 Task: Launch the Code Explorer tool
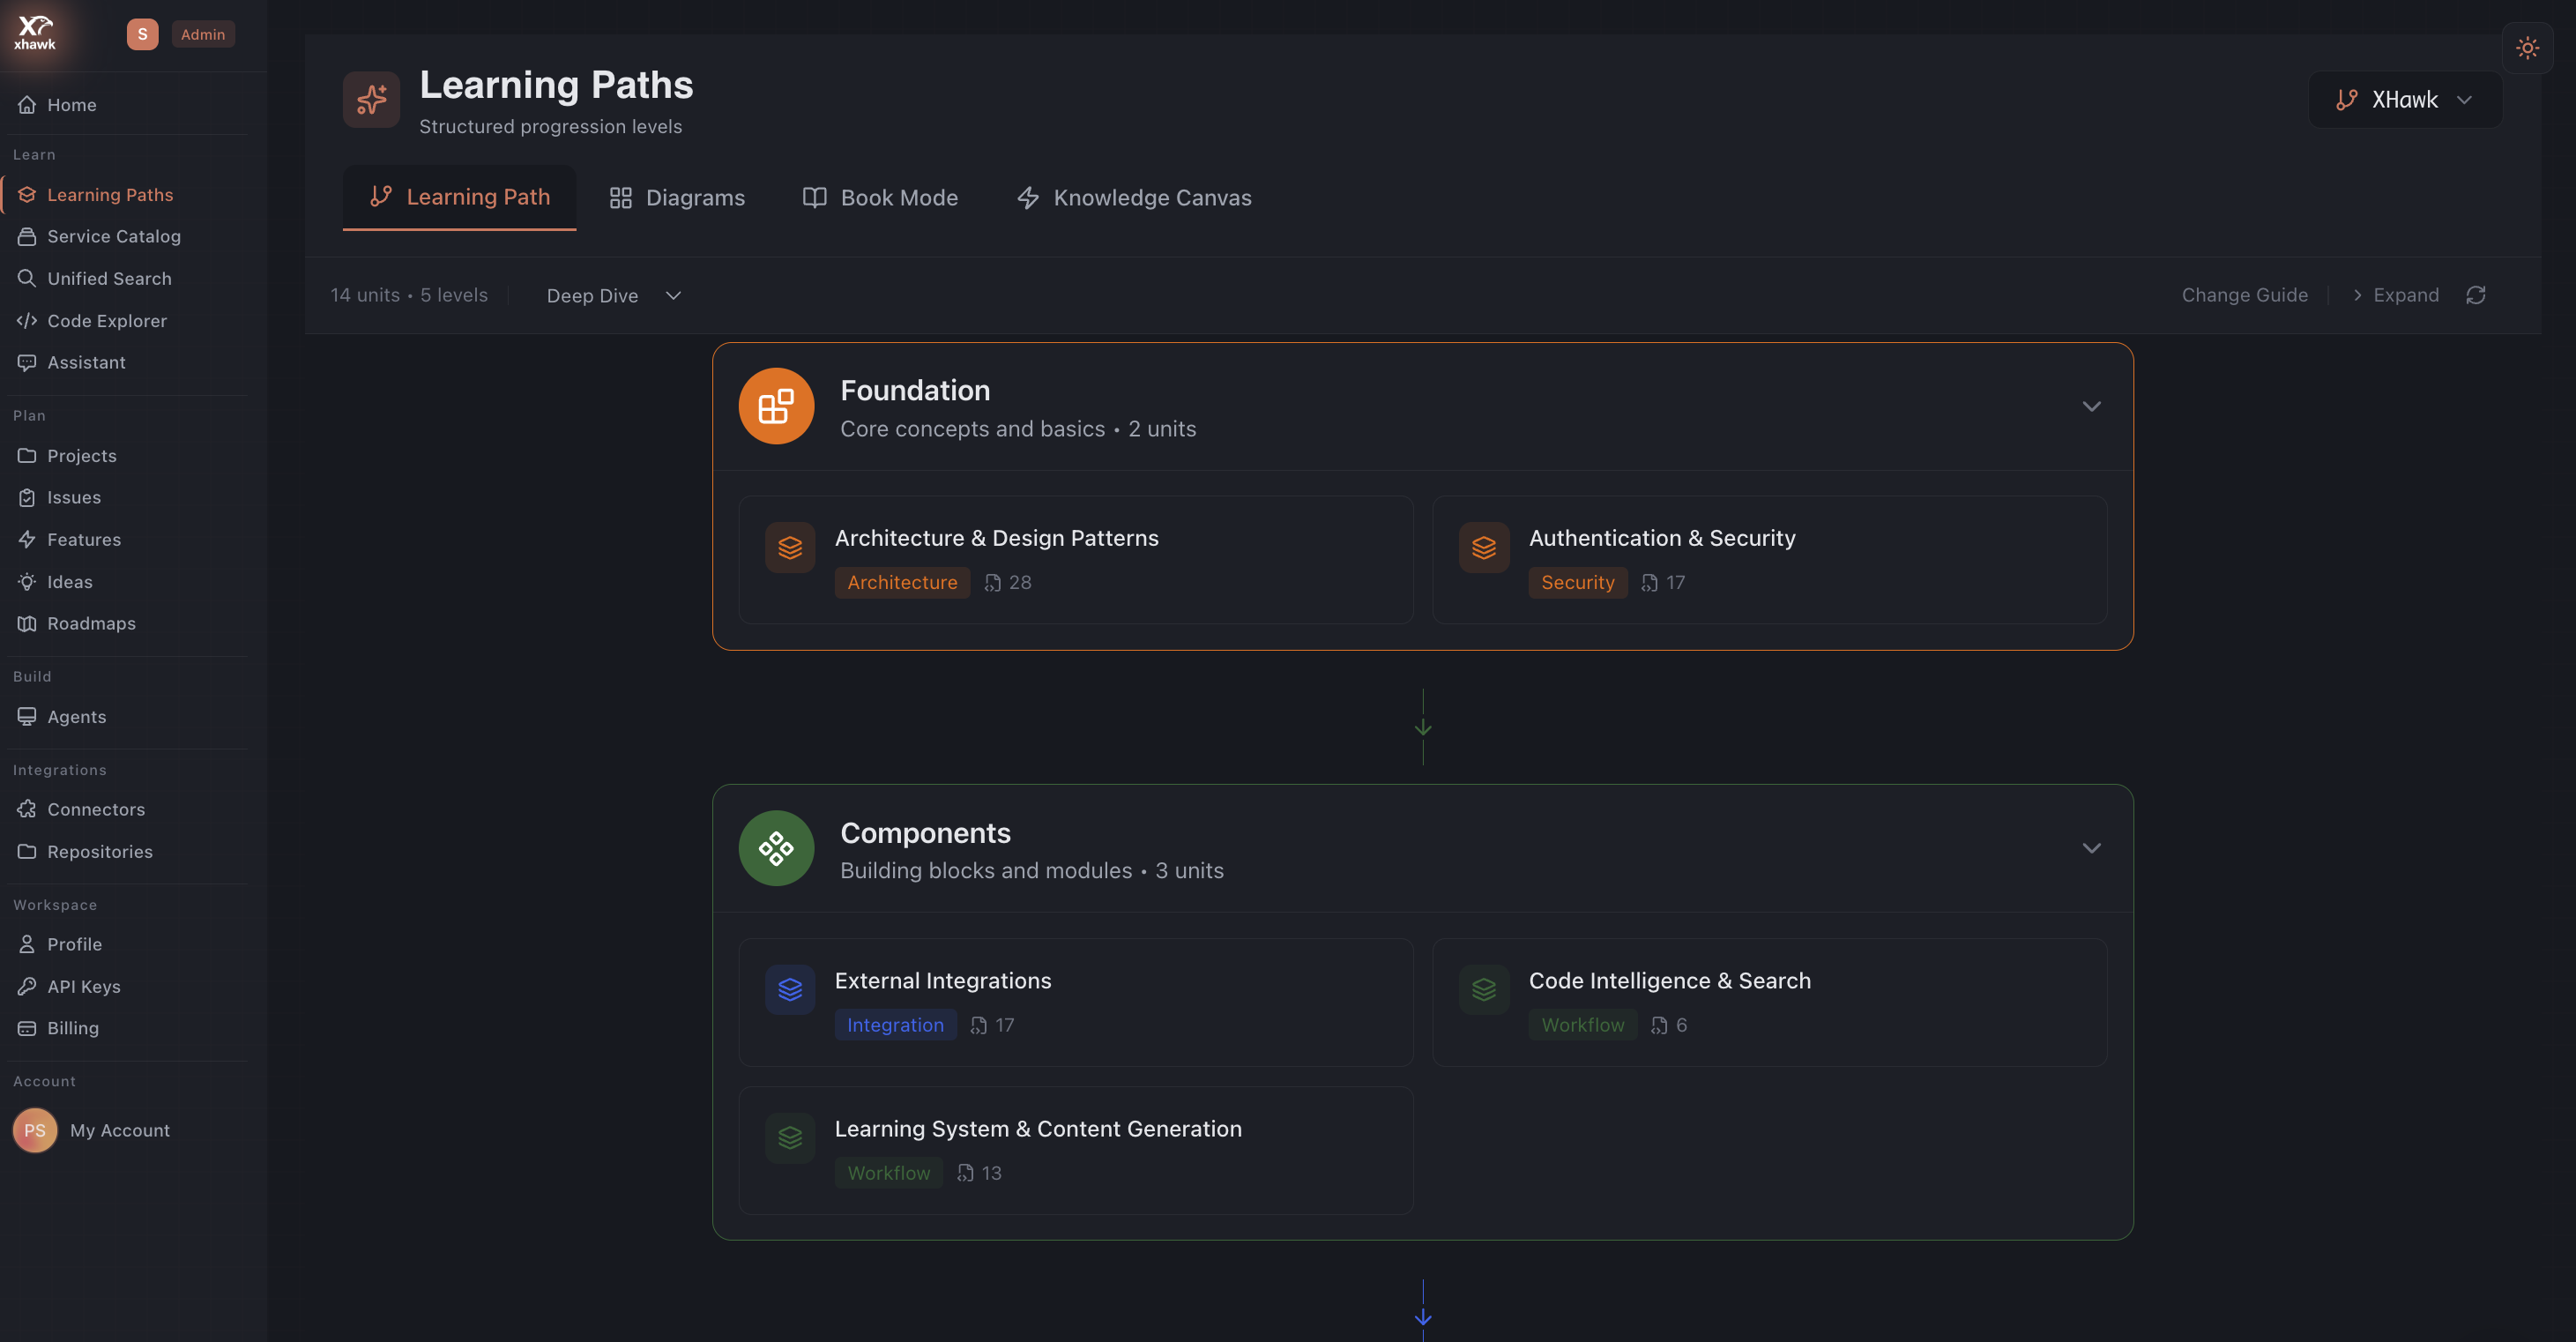point(28,320)
